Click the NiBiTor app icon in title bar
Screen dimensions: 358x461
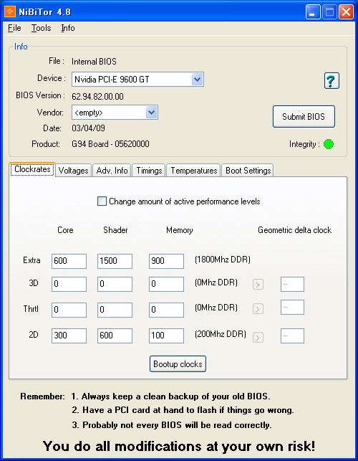[x=10, y=11]
